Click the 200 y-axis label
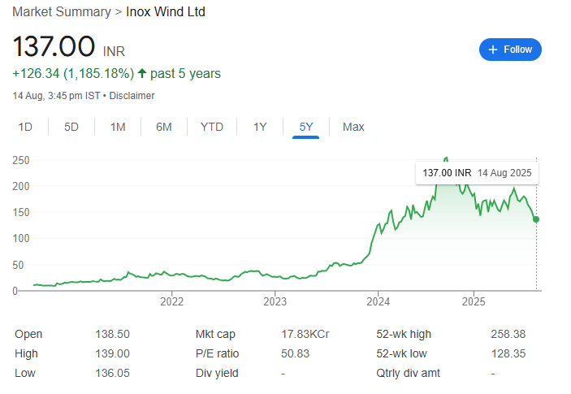The image size is (571, 394). (21, 186)
